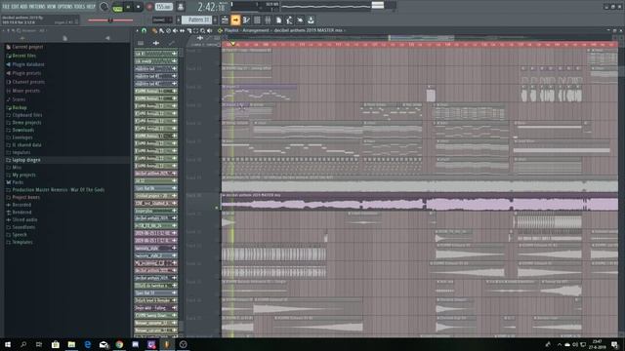Screen dimensions: 625x351
Task: Expand the Channel presets folder
Action: pos(25,82)
